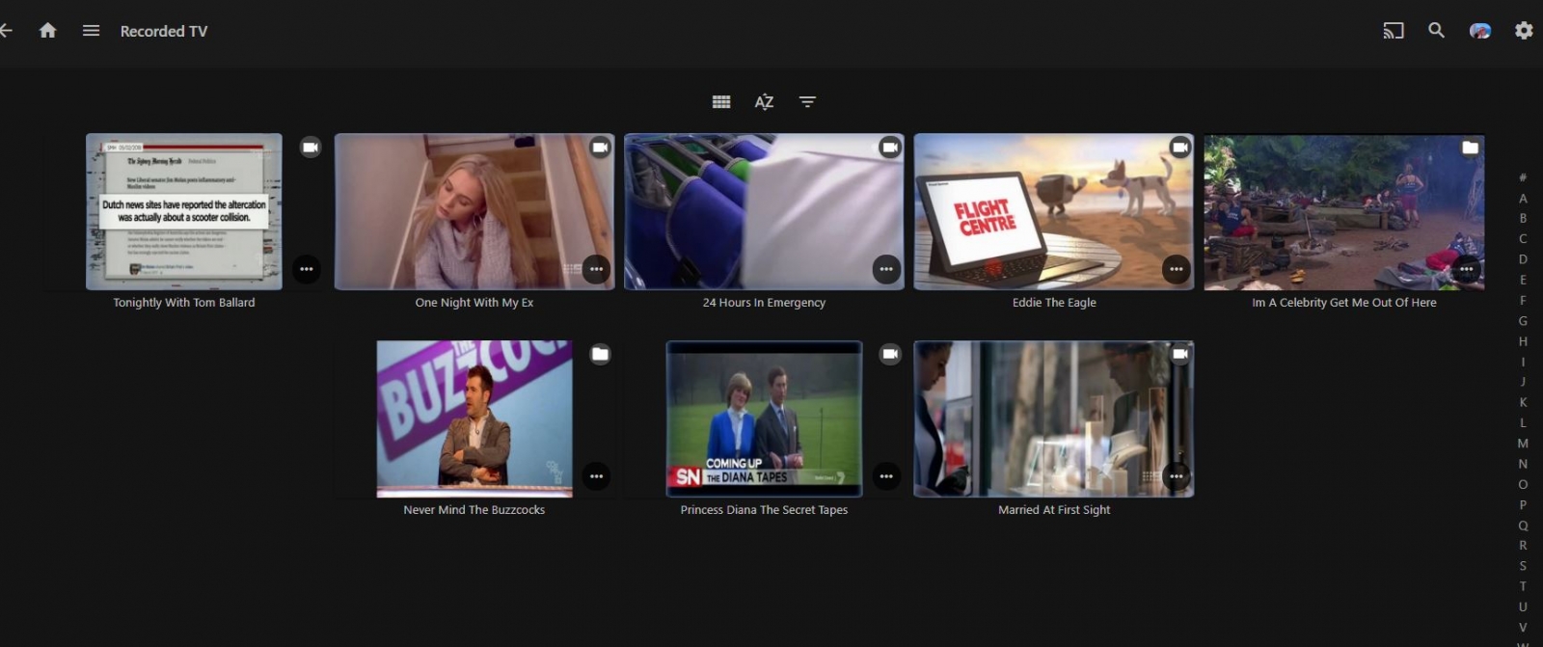Jump to # in the alphabet index

[1523, 177]
